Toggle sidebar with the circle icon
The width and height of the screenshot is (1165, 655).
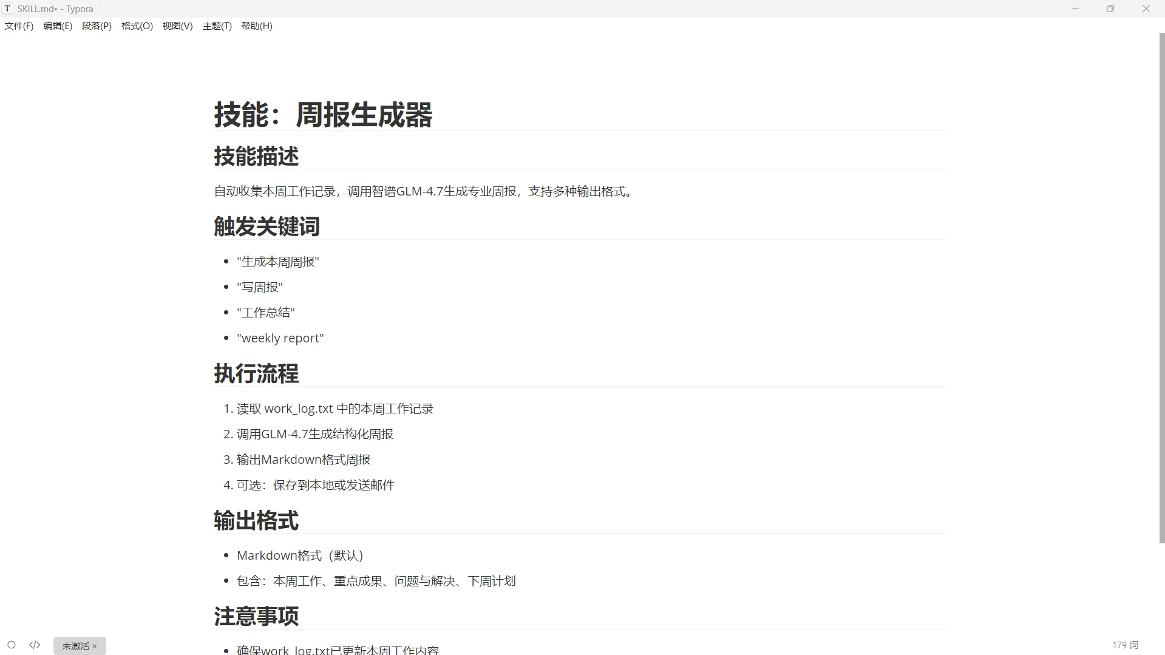tap(12, 645)
